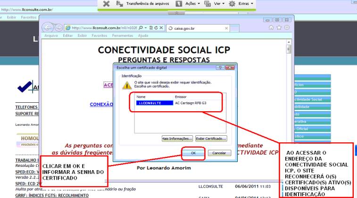Viewport: 357px width, 198px height.
Task: Open the Exibir menu beside Editar
Action: pos(82,35)
